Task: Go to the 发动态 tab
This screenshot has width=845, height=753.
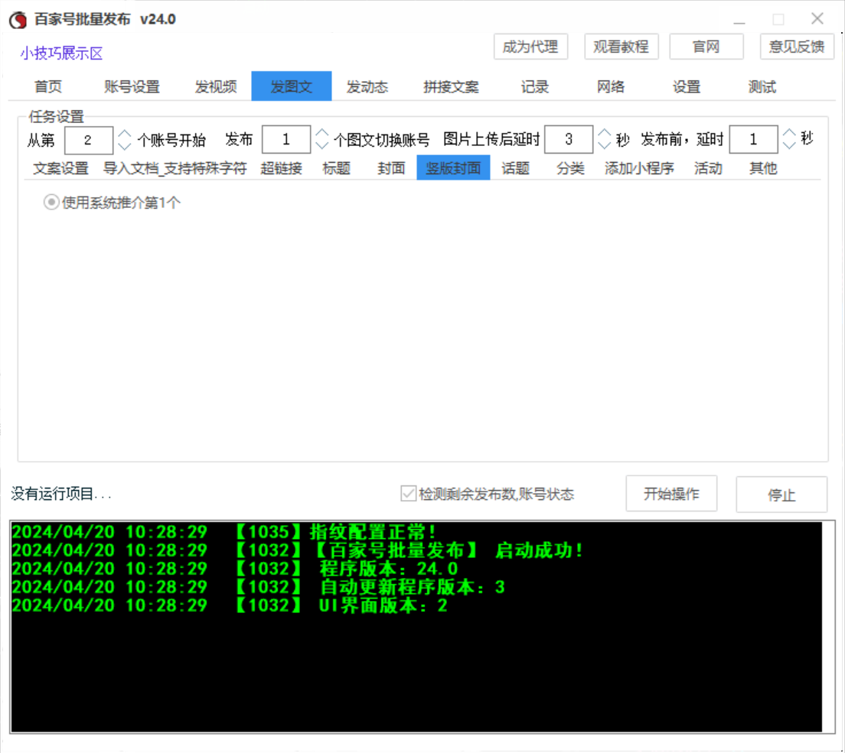Action: (367, 86)
